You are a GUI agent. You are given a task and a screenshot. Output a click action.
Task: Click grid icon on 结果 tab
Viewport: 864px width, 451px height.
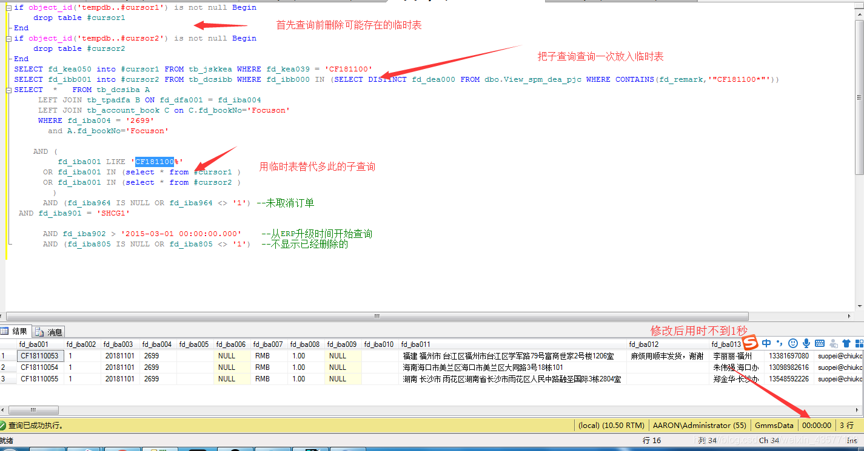click(4, 331)
